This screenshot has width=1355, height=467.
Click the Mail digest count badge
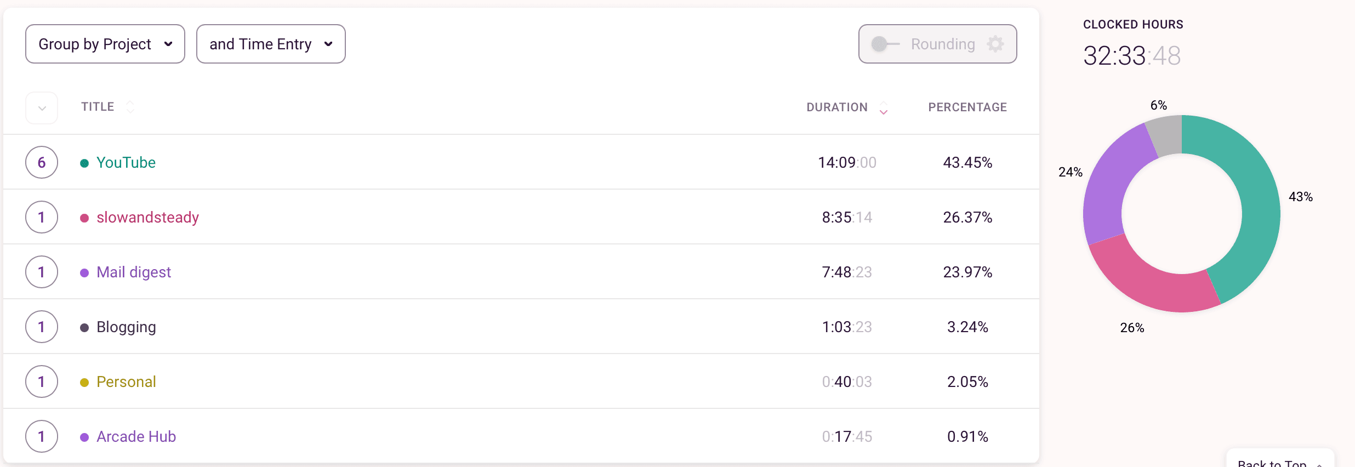[x=42, y=272]
